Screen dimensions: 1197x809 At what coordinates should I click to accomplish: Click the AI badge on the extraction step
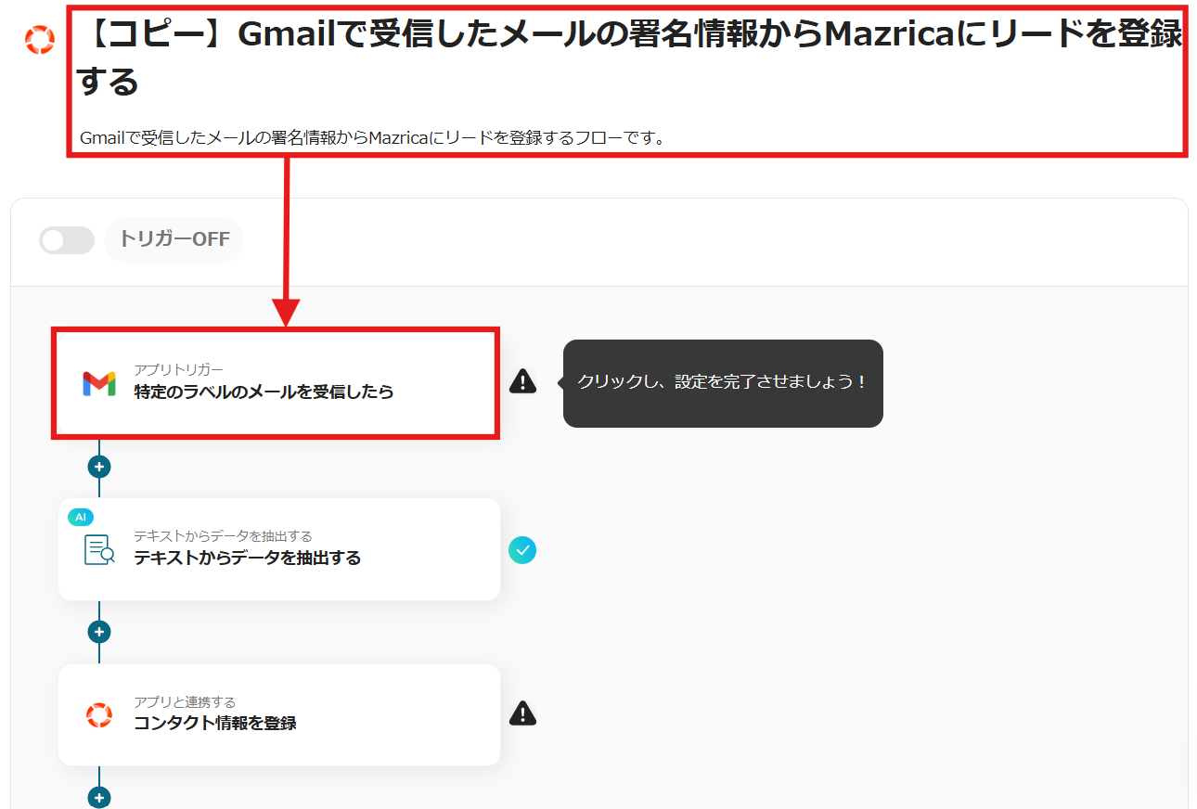click(x=81, y=517)
